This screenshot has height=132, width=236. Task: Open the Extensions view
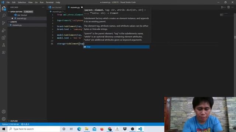click(x=4, y=37)
